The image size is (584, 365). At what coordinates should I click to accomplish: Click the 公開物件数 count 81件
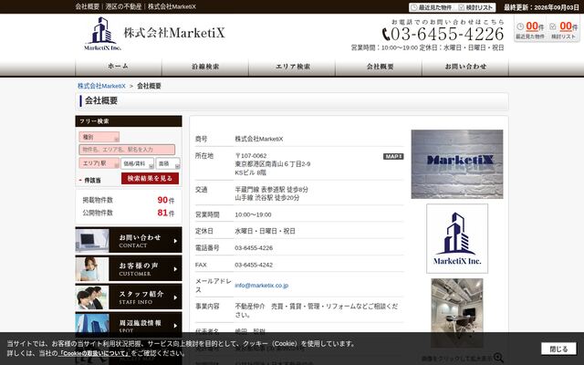[166, 213]
